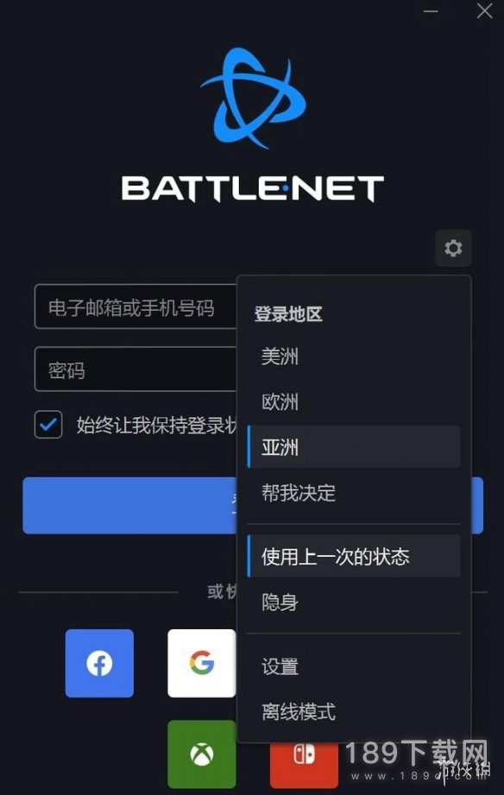Open the gear settings dropdown

point(453,248)
